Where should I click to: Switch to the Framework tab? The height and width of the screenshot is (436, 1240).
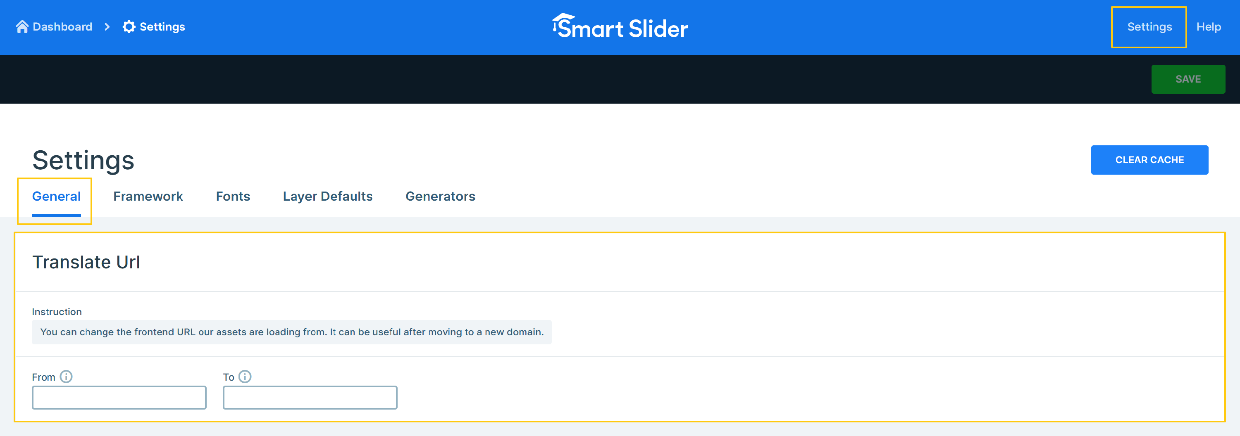[x=148, y=197]
